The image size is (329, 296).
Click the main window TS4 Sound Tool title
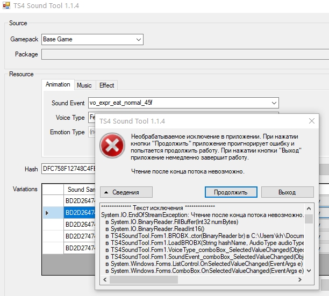(x=46, y=6)
